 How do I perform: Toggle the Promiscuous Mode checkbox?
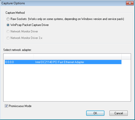pos(6,106)
